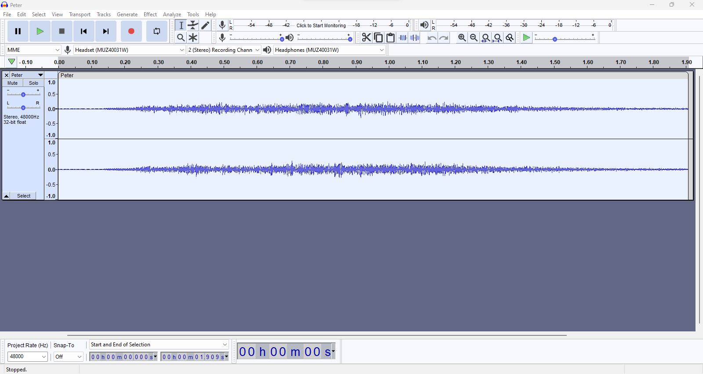Open the MME audio host dropdown
The image size is (703, 374).
point(33,50)
